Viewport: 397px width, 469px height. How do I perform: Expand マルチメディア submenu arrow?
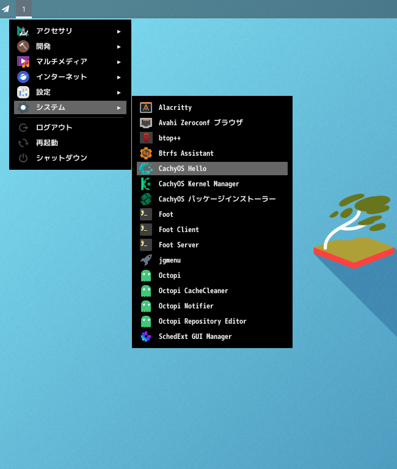[118, 62]
